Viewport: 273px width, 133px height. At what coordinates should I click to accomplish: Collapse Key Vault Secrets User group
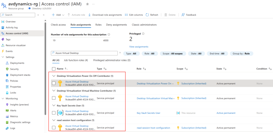pyautogui.click(x=53, y=106)
